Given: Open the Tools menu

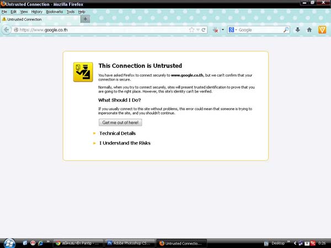Looking at the screenshot, I should (71, 12).
